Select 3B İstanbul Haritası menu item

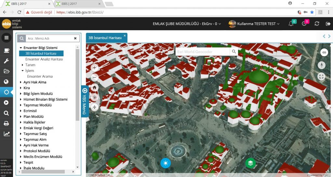[x=41, y=54]
